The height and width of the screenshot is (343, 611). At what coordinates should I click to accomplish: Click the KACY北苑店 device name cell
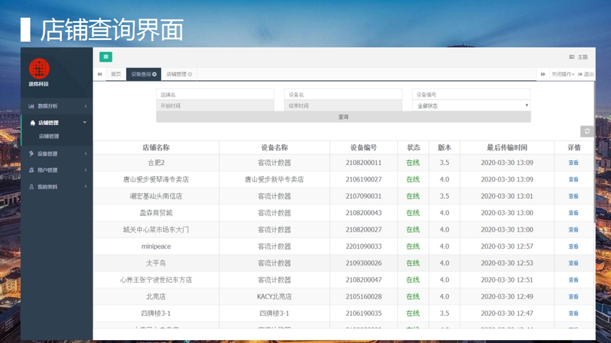click(x=274, y=297)
